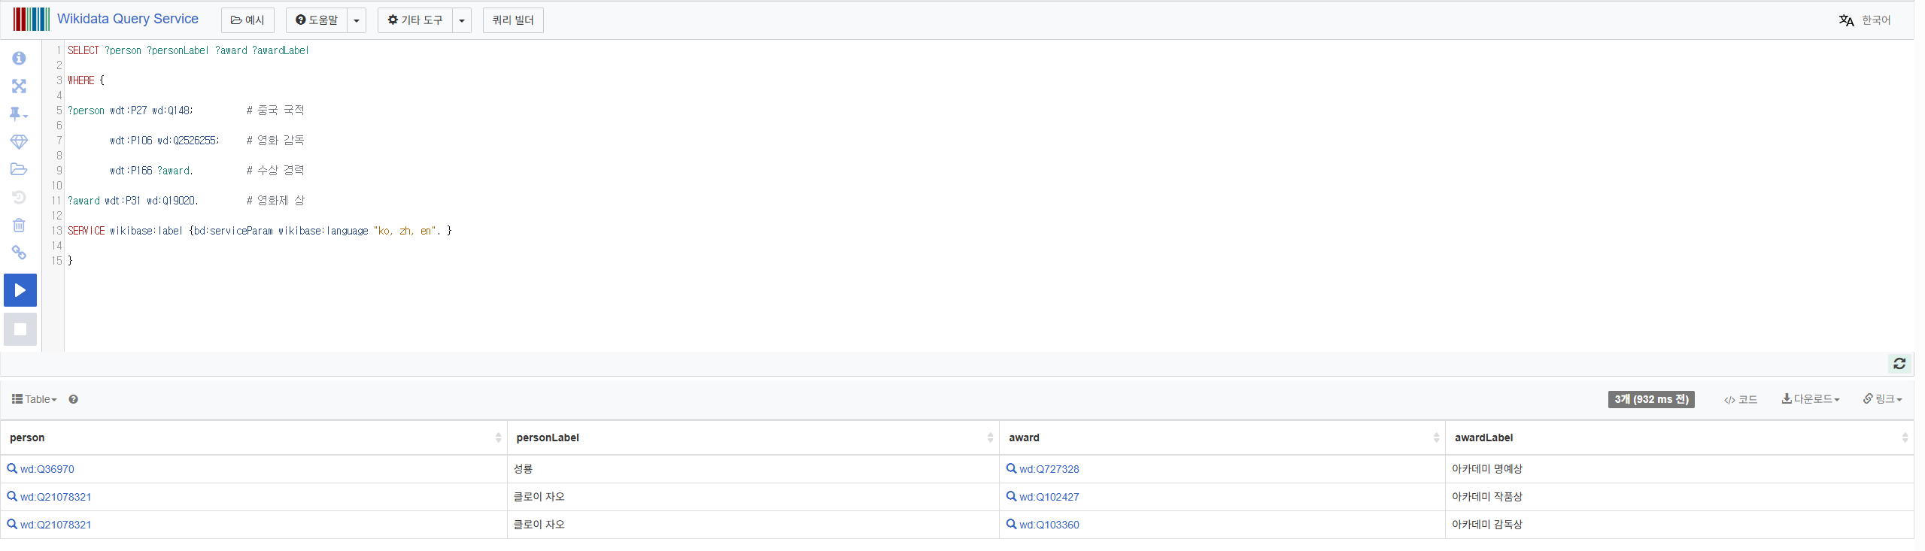This screenshot has height=551, width=1925.
Task: Run the SPARQL query with play button
Action: (x=20, y=290)
